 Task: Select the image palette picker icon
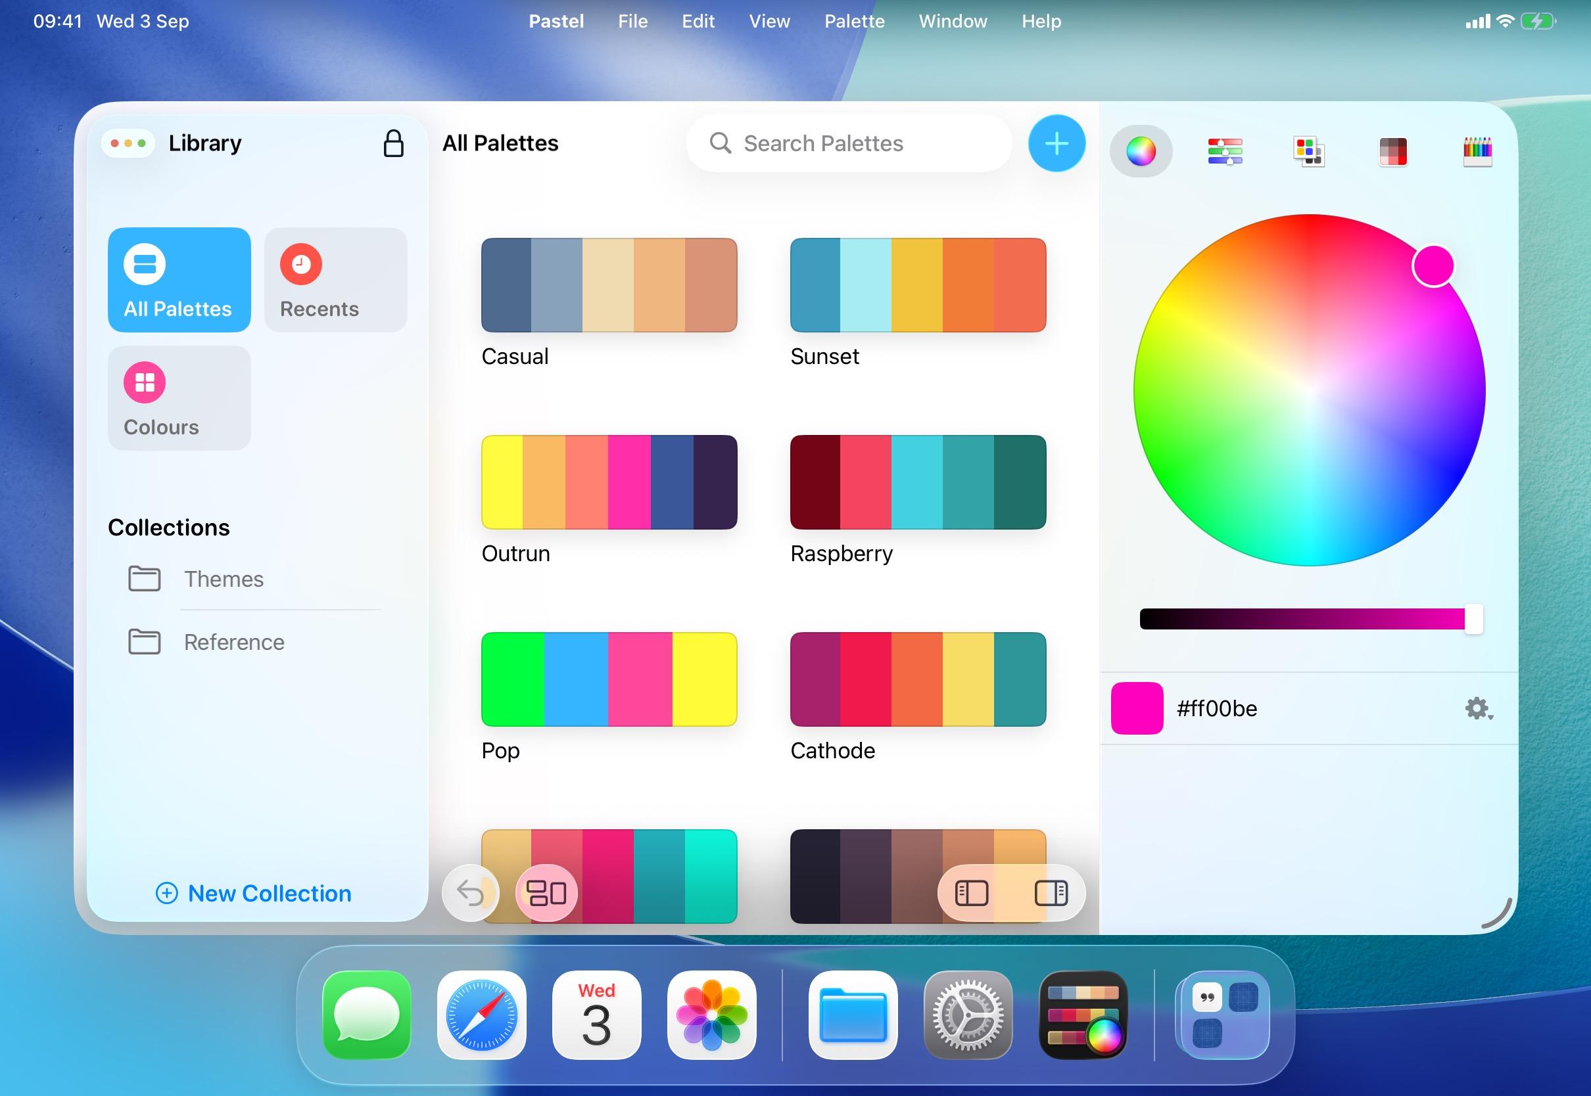tap(1393, 151)
